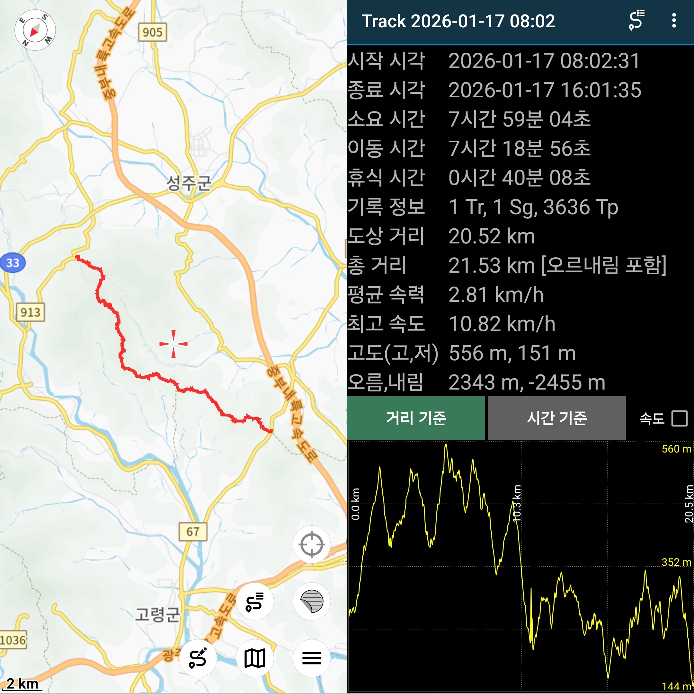The image size is (694, 694).
Task: Open the route track button on map
Action: tap(255, 601)
